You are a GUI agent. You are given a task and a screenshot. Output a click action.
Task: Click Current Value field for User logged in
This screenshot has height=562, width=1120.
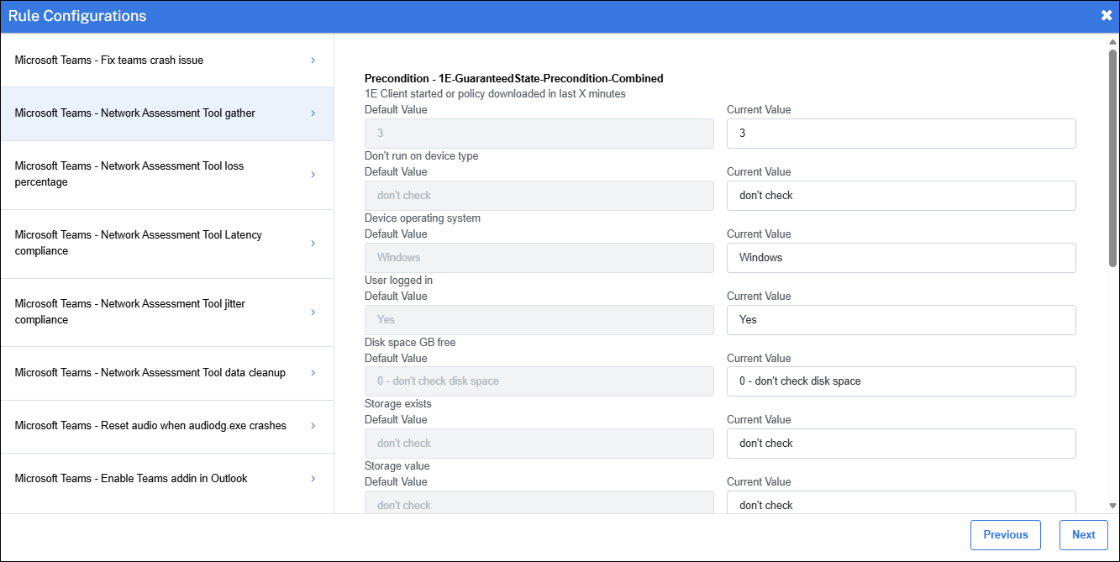pos(901,320)
